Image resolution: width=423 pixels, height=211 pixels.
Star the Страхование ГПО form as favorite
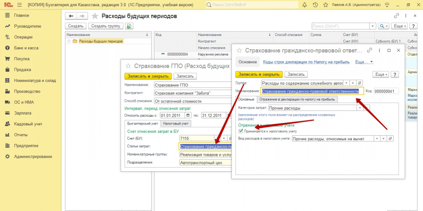(x=128, y=66)
